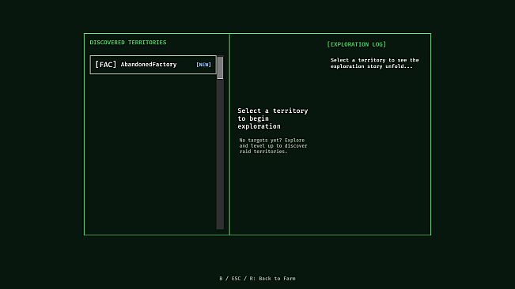This screenshot has width=515, height=289.
Task: Click the [NEW] badge on AbandonedFactory
Action: [203, 65]
